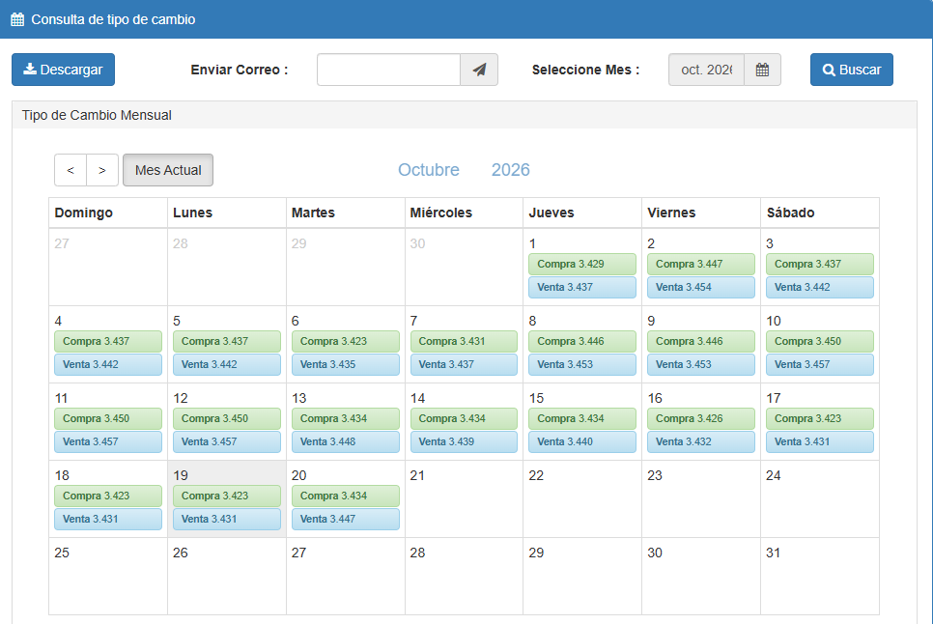Click Compra 3.431 on day 7
Viewport: 933px width, 624px height.
[x=464, y=341]
